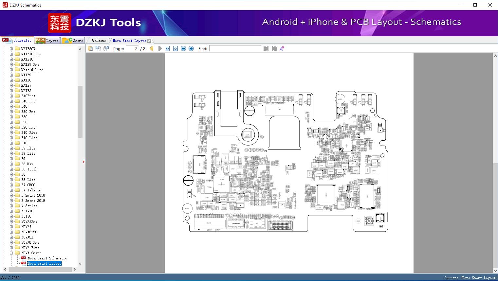
Task: Click the fit-to-width icon
Action: pyautogui.click(x=167, y=48)
